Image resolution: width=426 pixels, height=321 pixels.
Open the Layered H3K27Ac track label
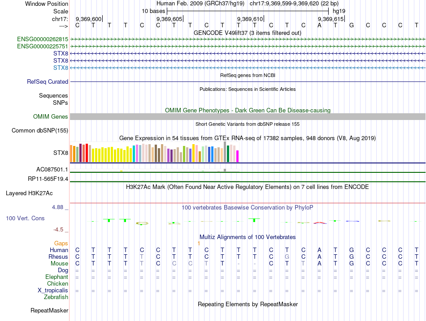29,193
